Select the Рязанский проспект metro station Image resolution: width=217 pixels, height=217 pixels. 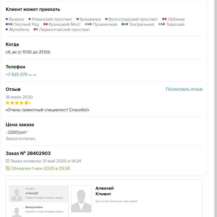(52, 19)
